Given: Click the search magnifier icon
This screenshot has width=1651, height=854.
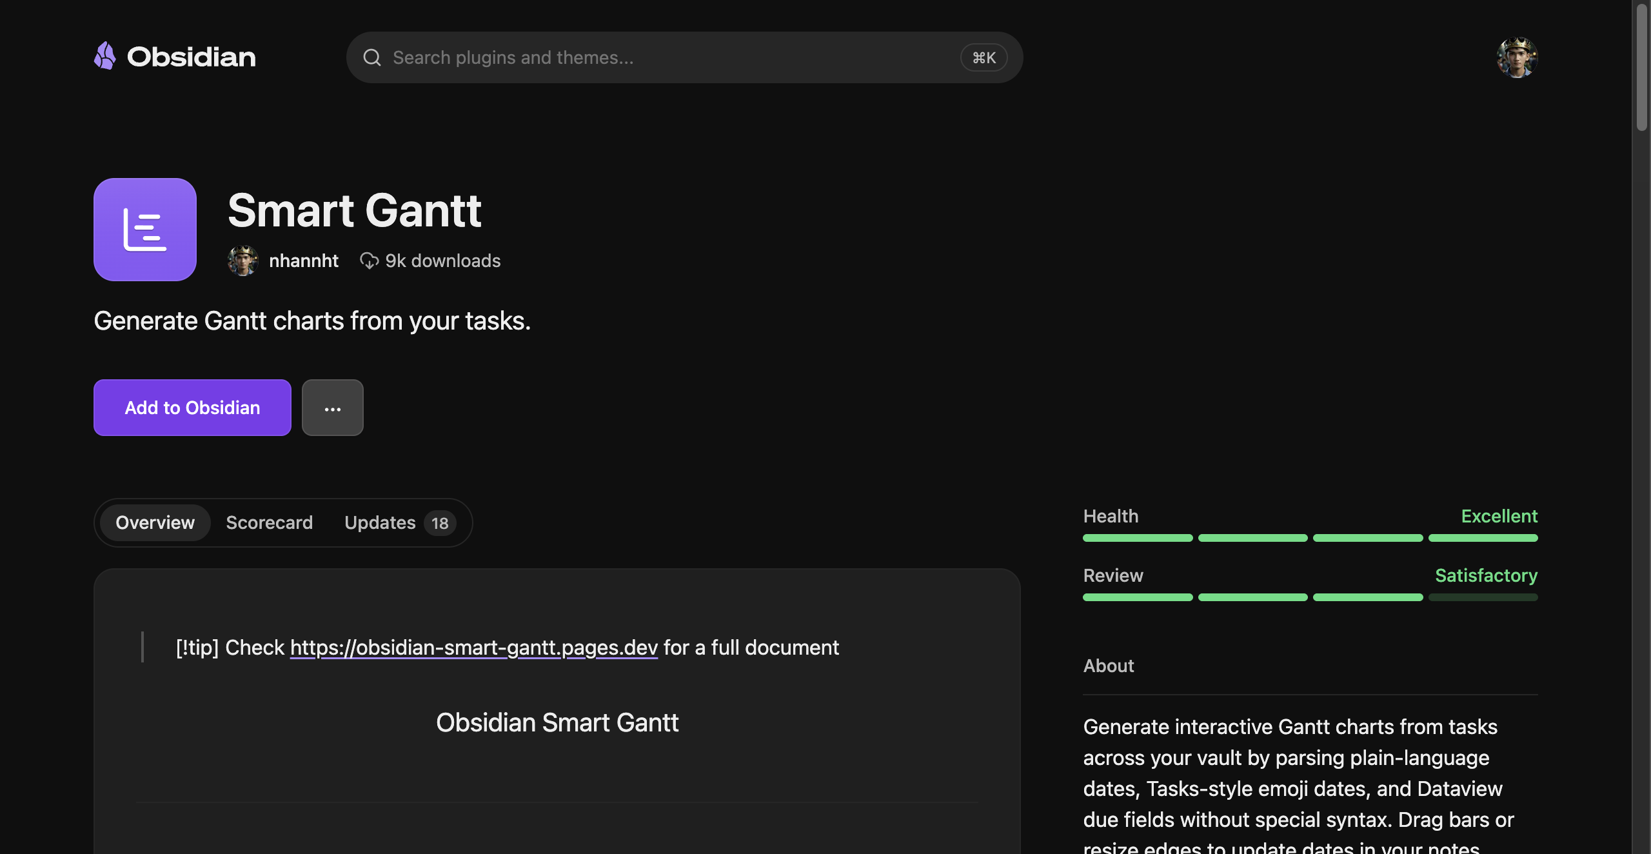Looking at the screenshot, I should pos(372,57).
